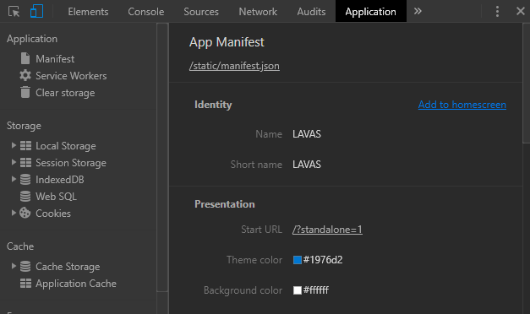The width and height of the screenshot is (530, 314).
Task: Toggle the device toolbar icon
Action: pos(36,11)
